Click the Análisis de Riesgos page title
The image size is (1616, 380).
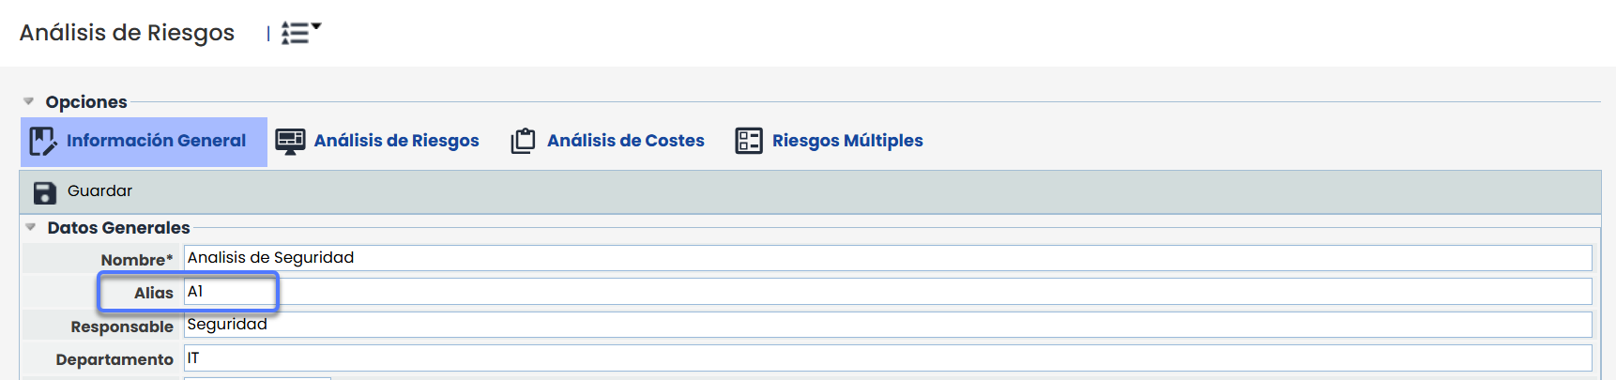click(127, 33)
